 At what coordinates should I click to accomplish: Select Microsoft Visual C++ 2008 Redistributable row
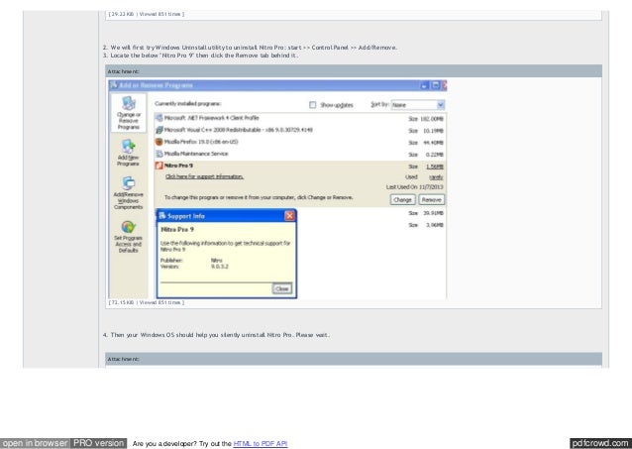(238, 130)
